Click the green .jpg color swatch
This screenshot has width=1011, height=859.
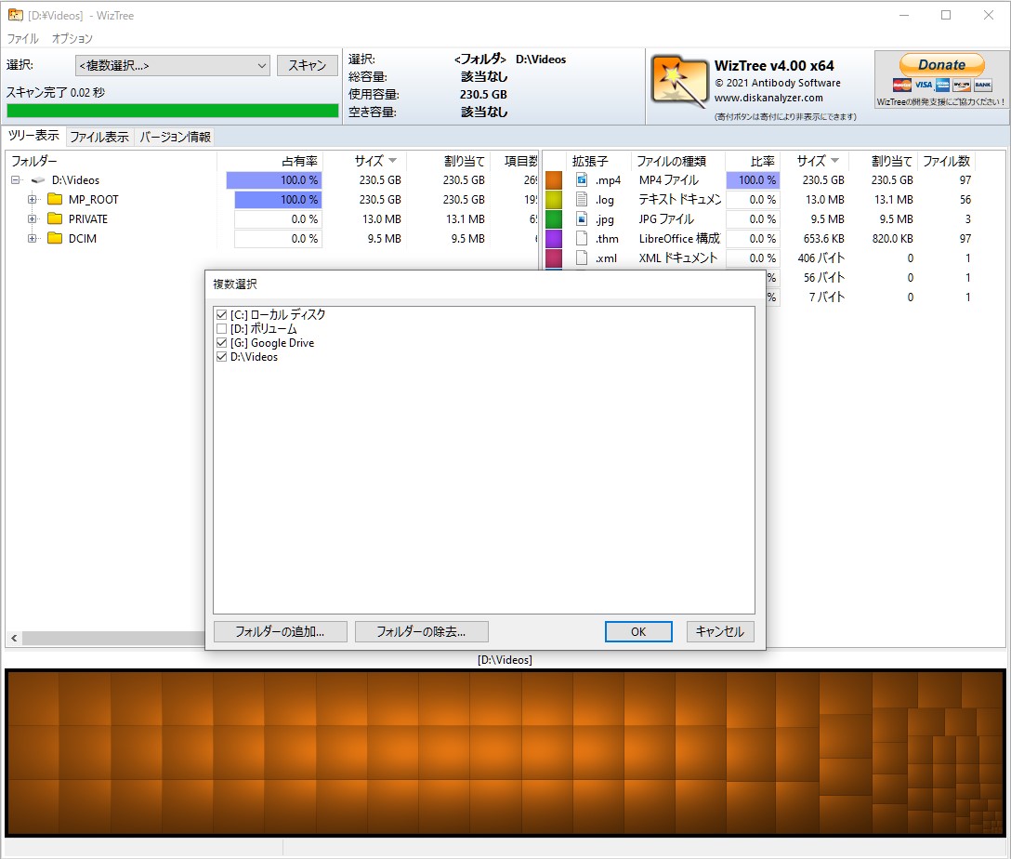(554, 218)
